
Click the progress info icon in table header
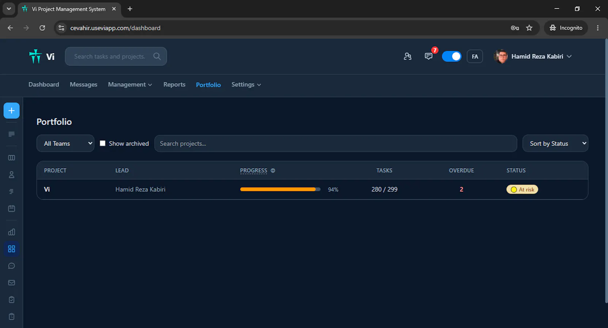pos(273,170)
